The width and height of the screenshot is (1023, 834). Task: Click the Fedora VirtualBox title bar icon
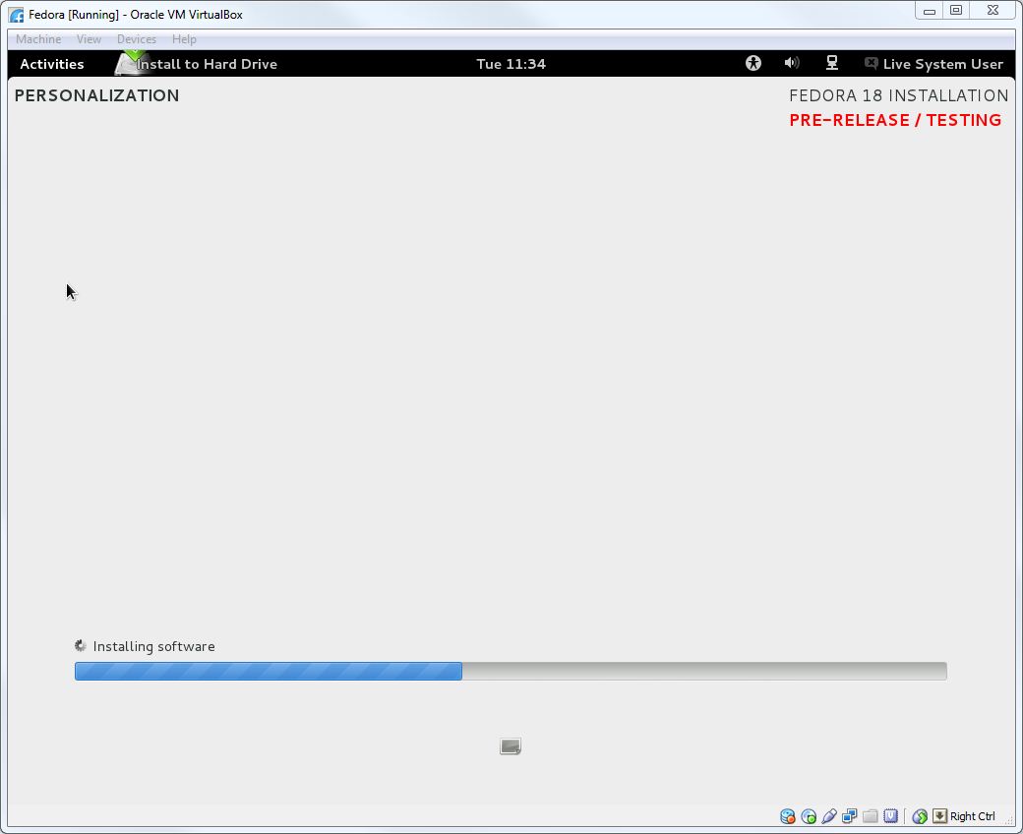click(x=17, y=15)
